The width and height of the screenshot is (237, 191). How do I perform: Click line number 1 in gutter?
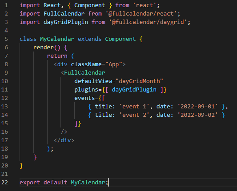[x=6, y=5]
